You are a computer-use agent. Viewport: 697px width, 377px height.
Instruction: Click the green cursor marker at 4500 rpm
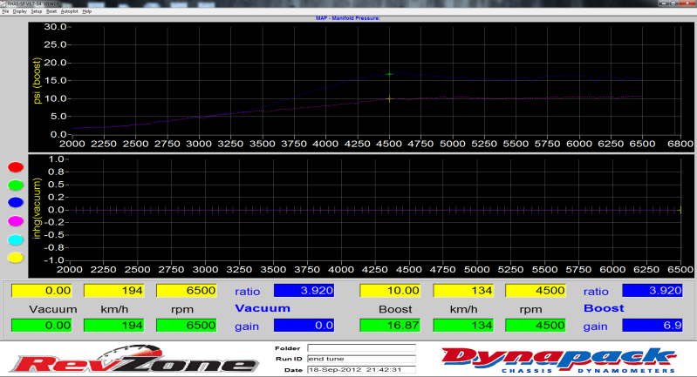tap(389, 74)
